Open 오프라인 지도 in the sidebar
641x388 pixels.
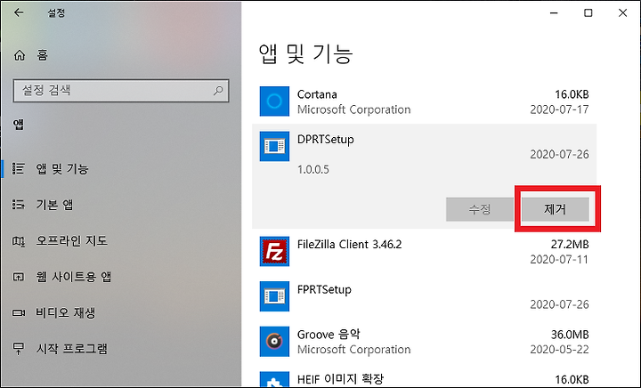tap(72, 240)
